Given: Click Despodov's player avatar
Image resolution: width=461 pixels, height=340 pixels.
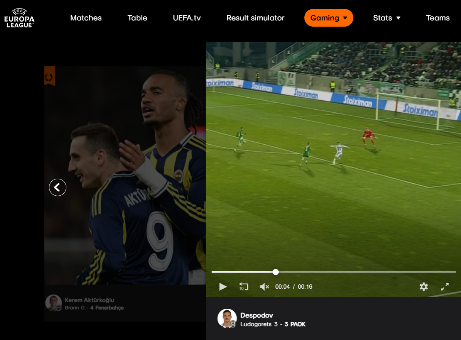Looking at the screenshot, I should click(x=227, y=318).
